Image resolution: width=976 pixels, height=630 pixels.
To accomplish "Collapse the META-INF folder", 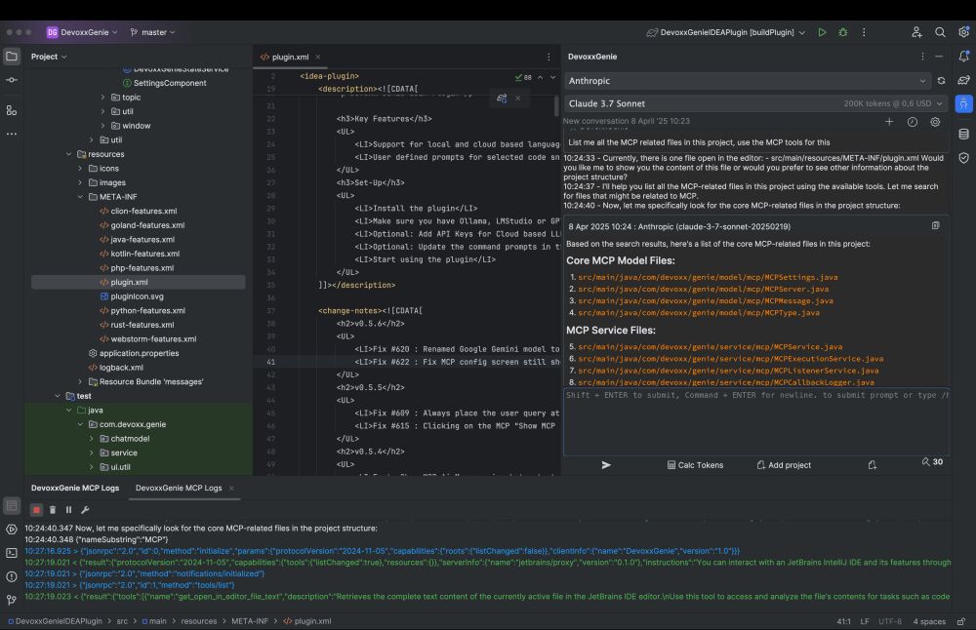I will click(80, 197).
